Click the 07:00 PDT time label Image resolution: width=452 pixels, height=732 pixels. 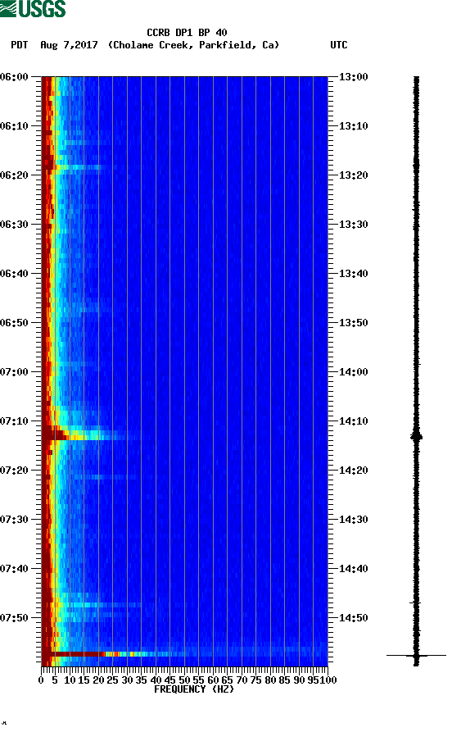point(15,372)
